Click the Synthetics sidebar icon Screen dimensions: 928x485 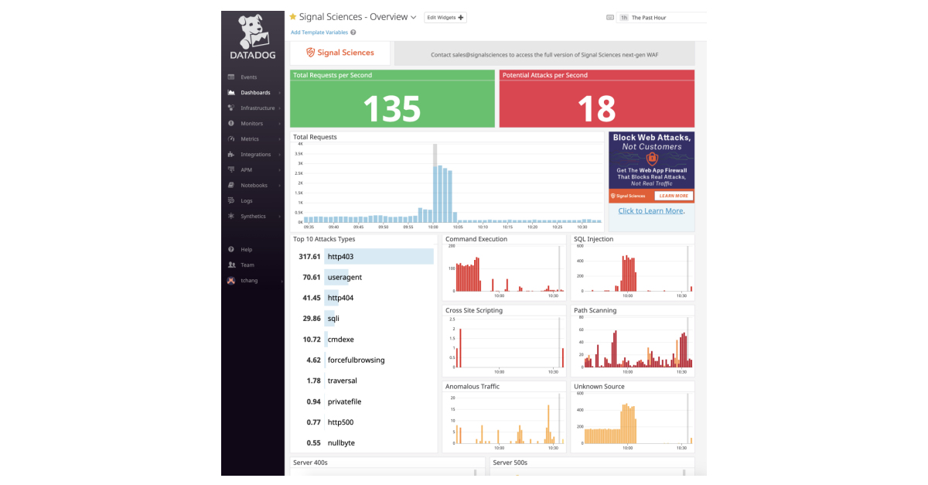click(x=230, y=217)
